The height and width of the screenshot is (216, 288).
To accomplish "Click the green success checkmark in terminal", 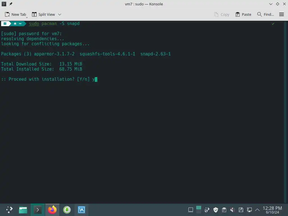I will tap(273, 24).
